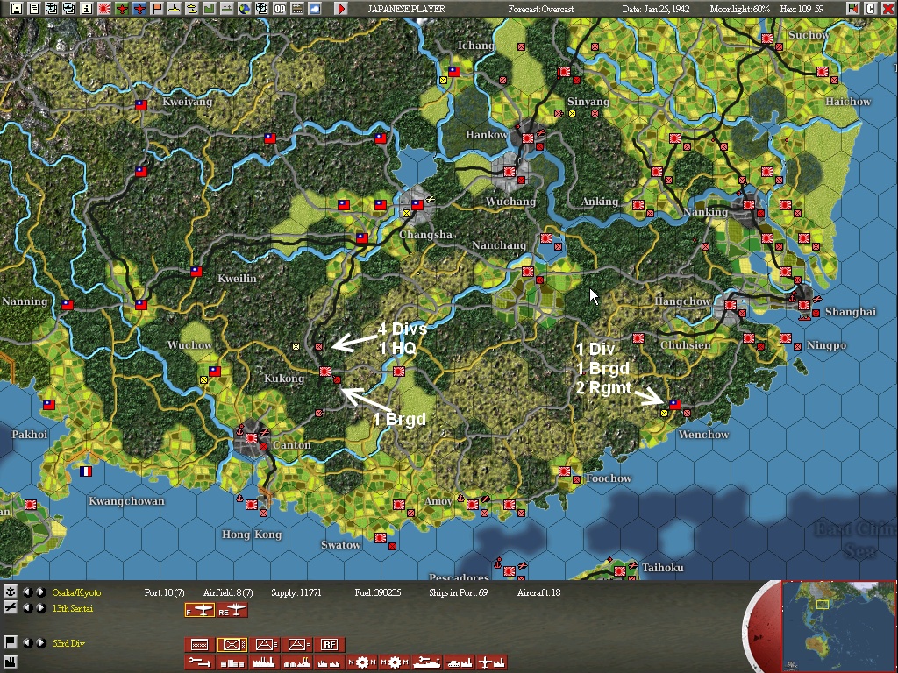Click the 'Date: Jan 25, 1942' text
Screen dimensions: 898x673
click(656, 9)
